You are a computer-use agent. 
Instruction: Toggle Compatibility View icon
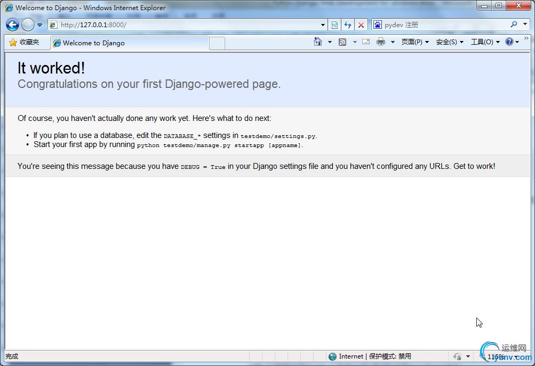point(335,25)
